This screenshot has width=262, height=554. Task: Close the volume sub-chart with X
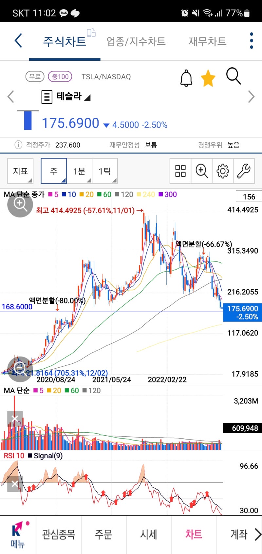tap(15, 419)
